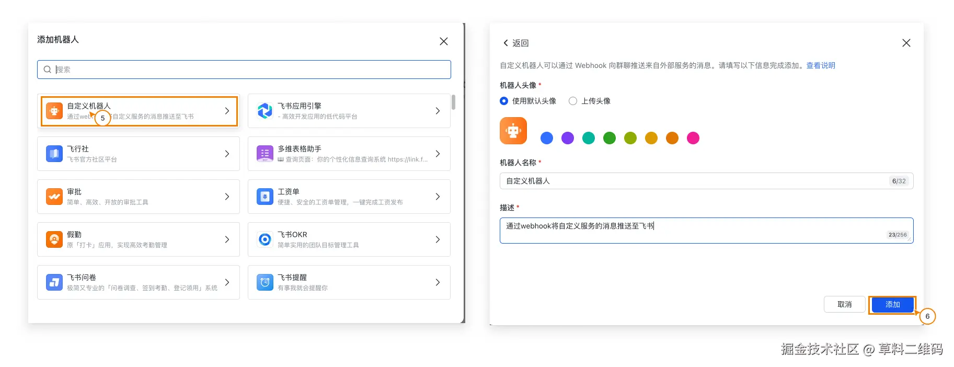Screen dimensions: 954x367
Task: Pick the yellow avatar color
Action: tap(651, 138)
